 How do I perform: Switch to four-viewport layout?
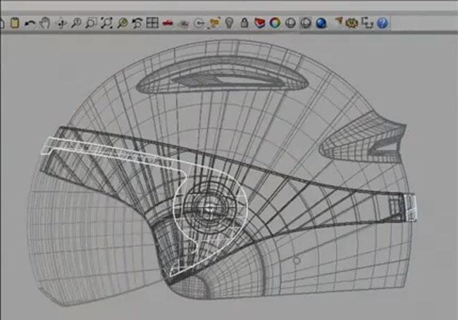coord(152,23)
